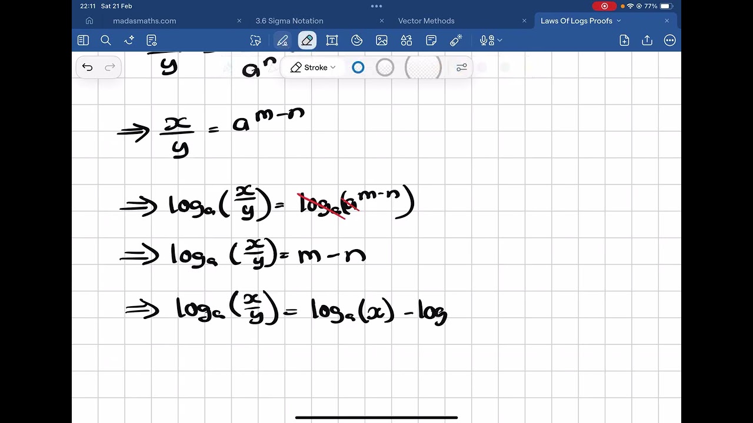The width and height of the screenshot is (753, 423).
Task: Select Laws Of Logs Proofs tab
Action: coord(577,21)
